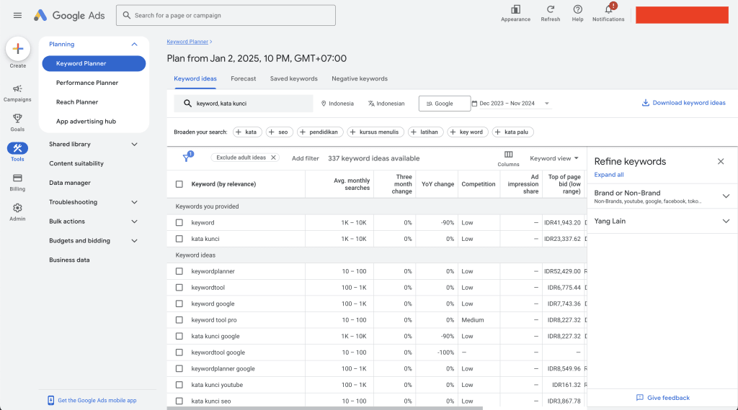Viewport: 738px width, 410px height.
Task: Check the 'kata kunci google' checkbox
Action: (x=179, y=336)
